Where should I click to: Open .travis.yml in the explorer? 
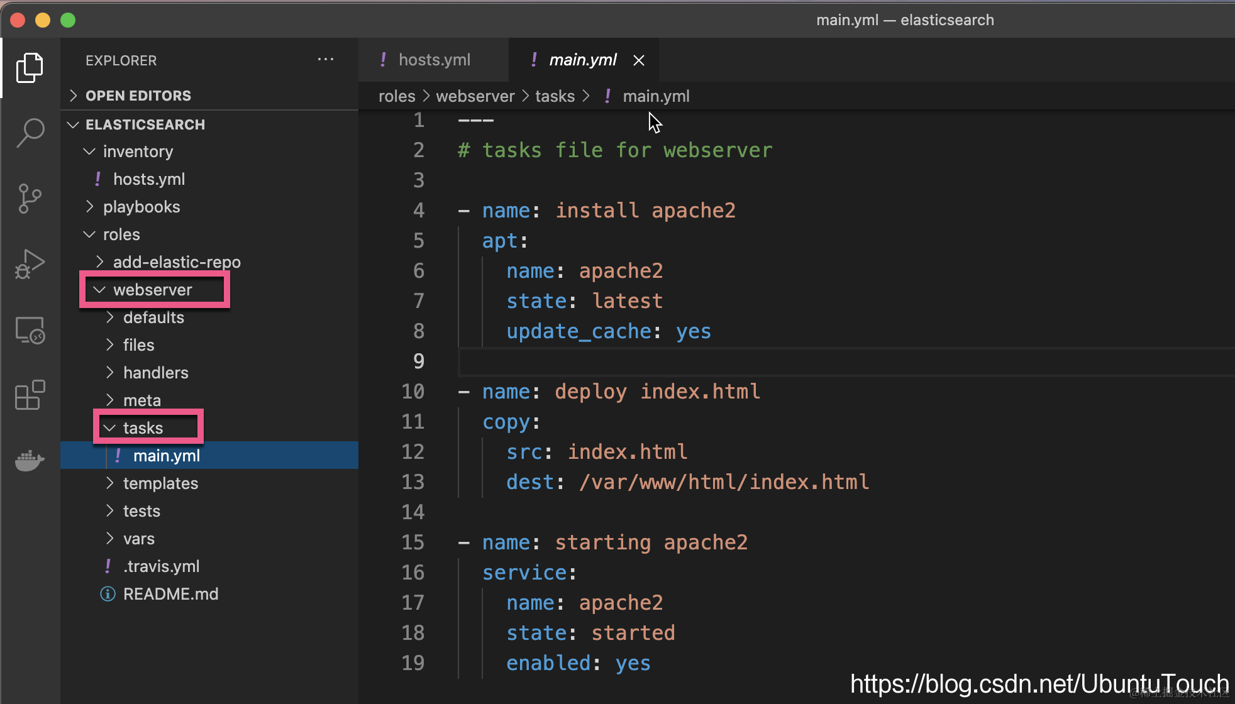[x=162, y=566]
